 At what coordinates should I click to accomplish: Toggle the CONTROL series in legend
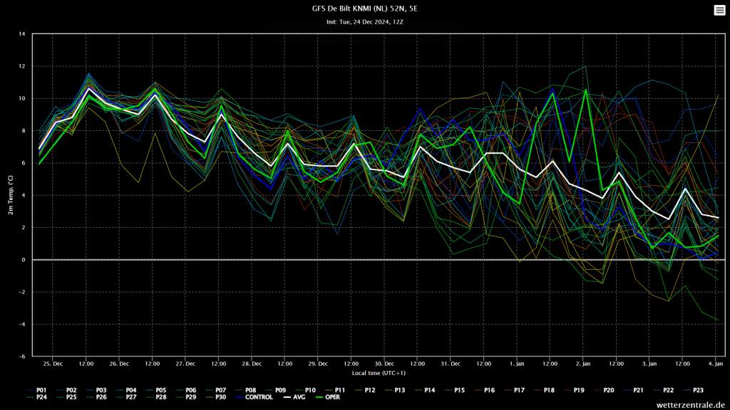[255, 397]
